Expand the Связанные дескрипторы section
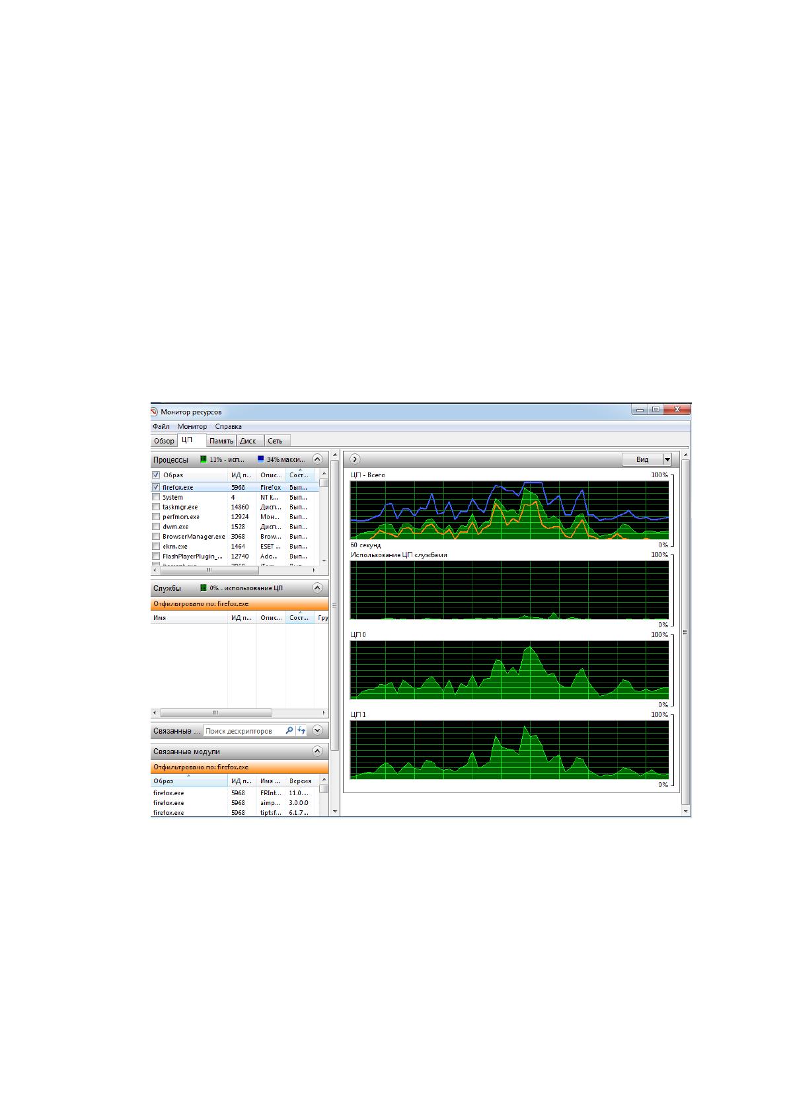 click(317, 730)
